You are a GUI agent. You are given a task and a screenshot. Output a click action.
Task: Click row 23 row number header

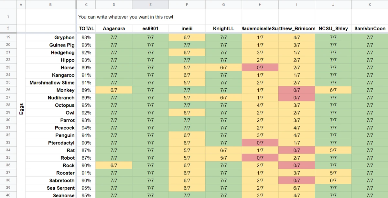pos(8,68)
